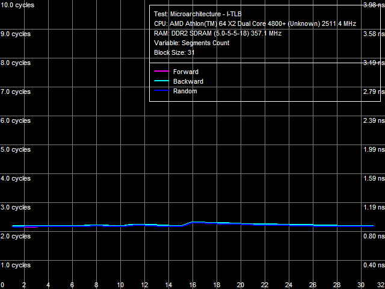The image size is (385, 289).
Task: Click the CPU AMD Athlon info line
Action: point(255,23)
